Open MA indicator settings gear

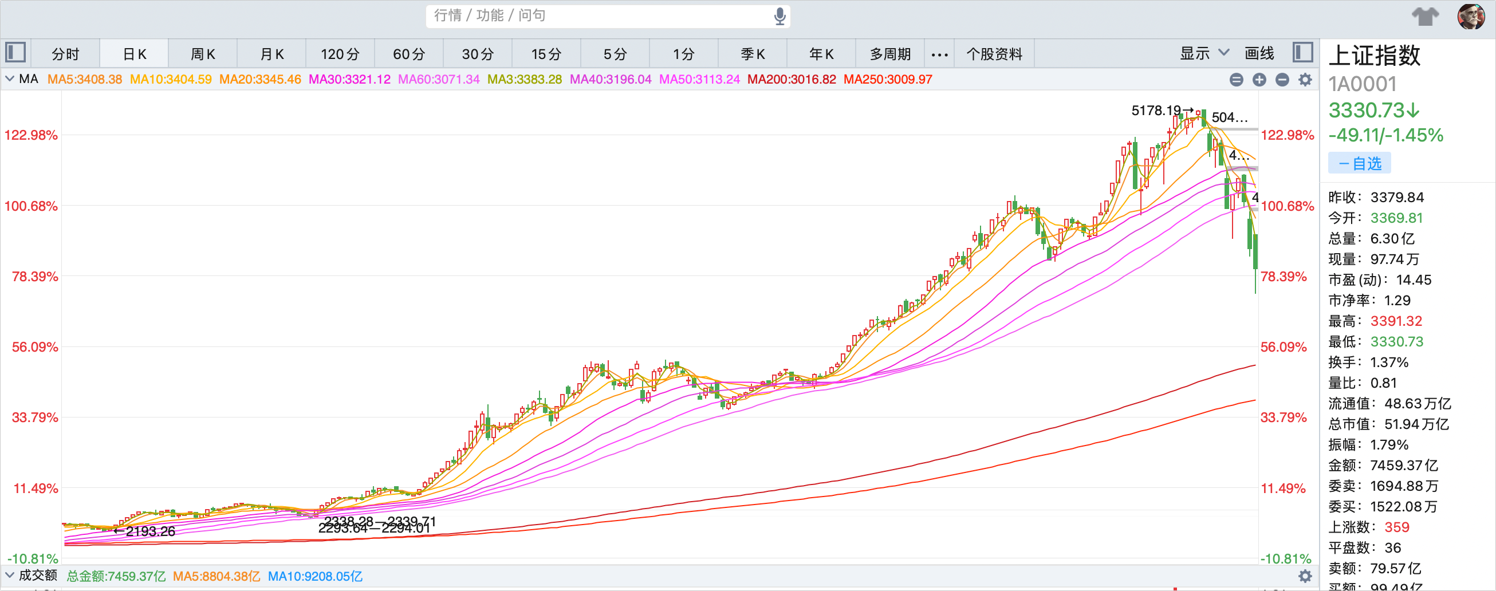click(1305, 80)
